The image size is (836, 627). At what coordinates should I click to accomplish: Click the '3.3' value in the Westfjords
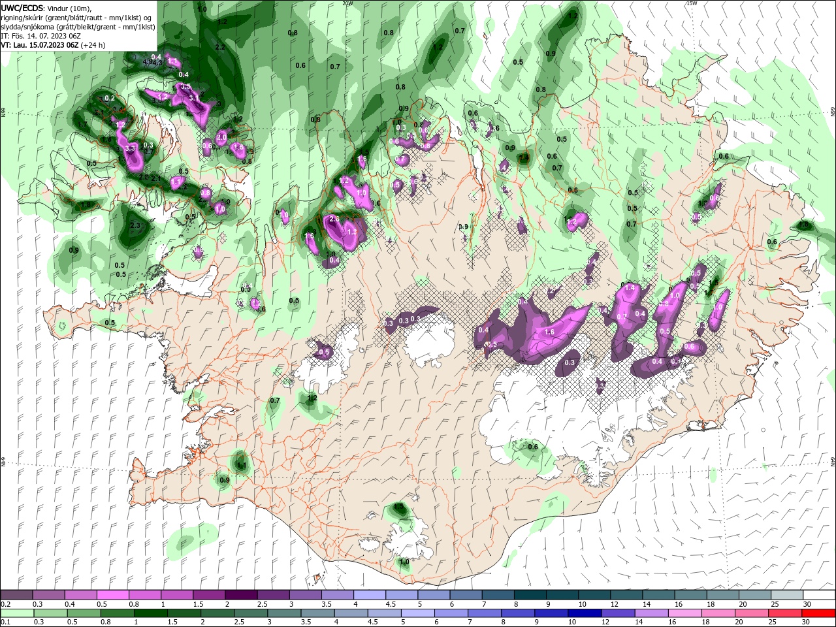(129, 149)
